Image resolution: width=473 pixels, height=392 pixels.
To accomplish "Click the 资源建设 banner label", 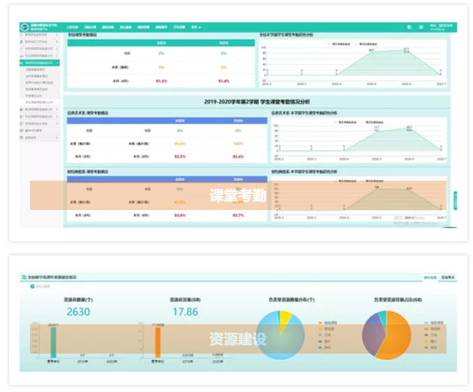I will pyautogui.click(x=238, y=339).
